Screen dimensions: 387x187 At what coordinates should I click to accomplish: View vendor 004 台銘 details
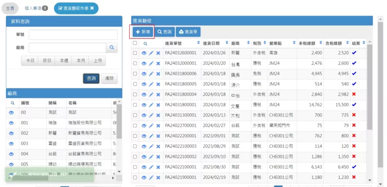12,154
